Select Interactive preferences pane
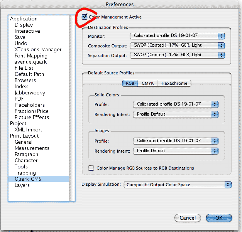242x232 pixels. coord(39,31)
